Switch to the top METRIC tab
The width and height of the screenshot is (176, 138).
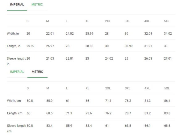click(x=37, y=5)
